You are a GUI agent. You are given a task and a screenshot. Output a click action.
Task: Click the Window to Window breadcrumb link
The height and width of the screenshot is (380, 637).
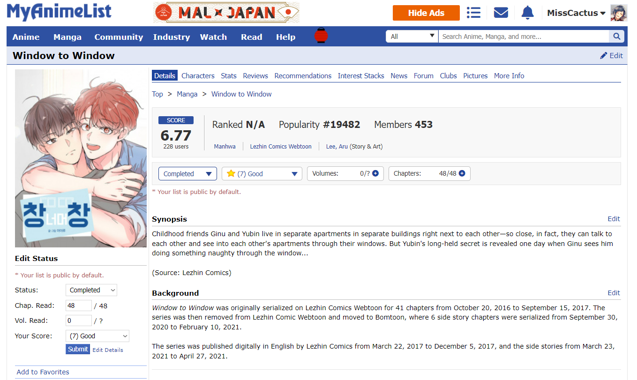[241, 94]
